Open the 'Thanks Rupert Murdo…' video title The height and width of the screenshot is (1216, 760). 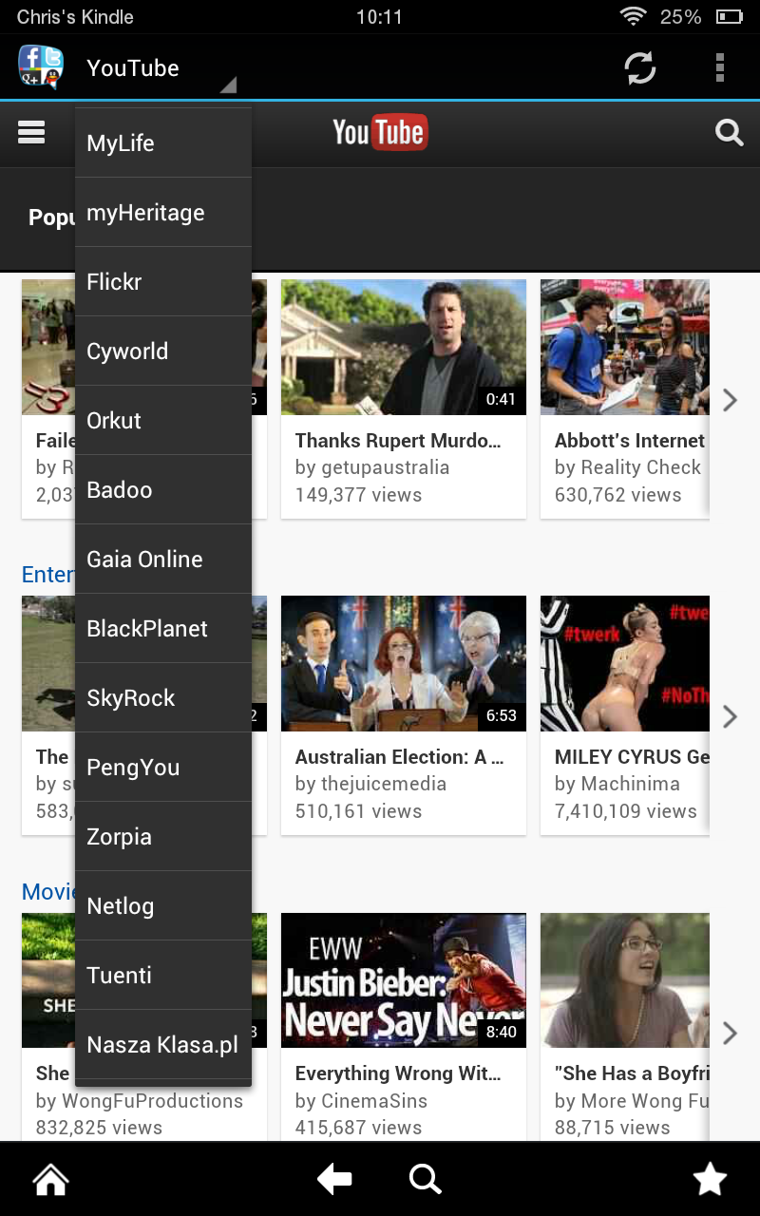click(398, 440)
